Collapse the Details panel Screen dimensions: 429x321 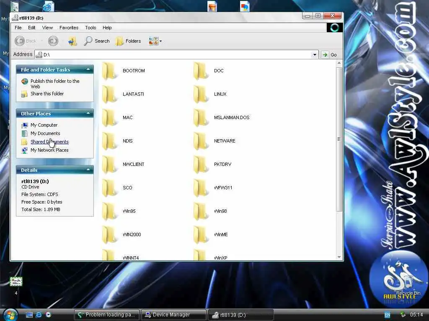(88, 170)
